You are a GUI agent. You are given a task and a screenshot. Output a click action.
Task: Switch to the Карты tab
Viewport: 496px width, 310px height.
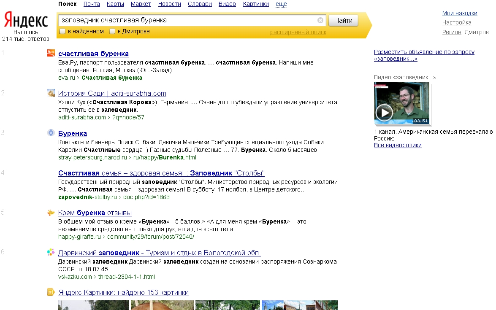pos(115,4)
